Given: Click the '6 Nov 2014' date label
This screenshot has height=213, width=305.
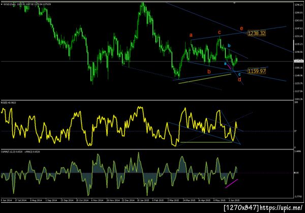Looking at the screenshot, I should click(x=97, y=200).
